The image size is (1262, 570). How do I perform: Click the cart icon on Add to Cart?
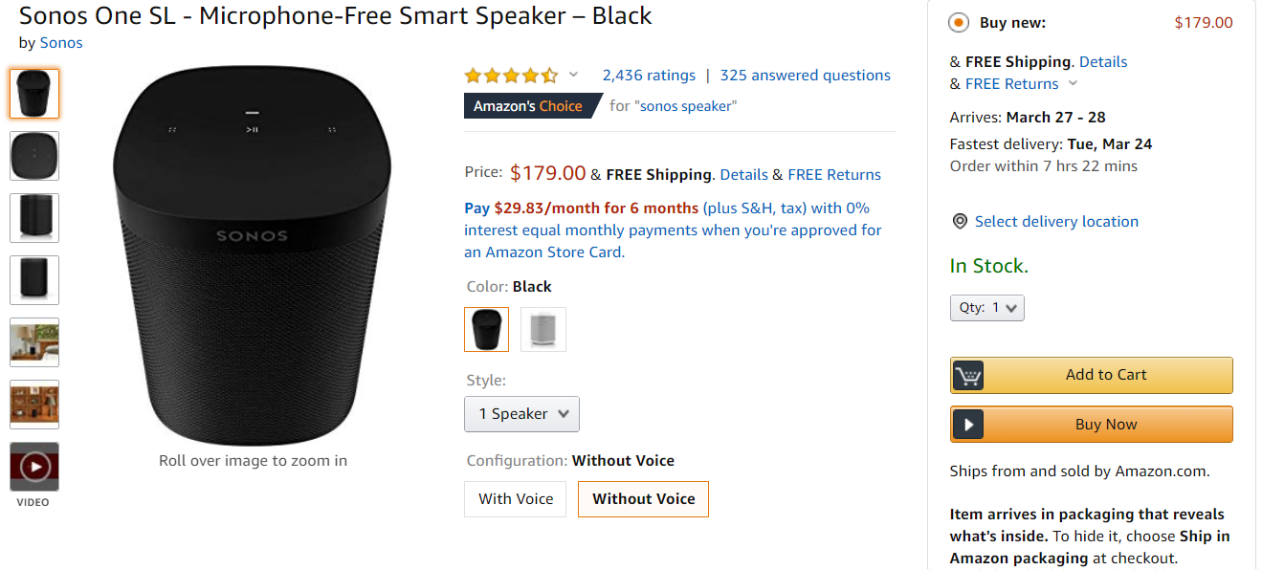pyautogui.click(x=968, y=376)
